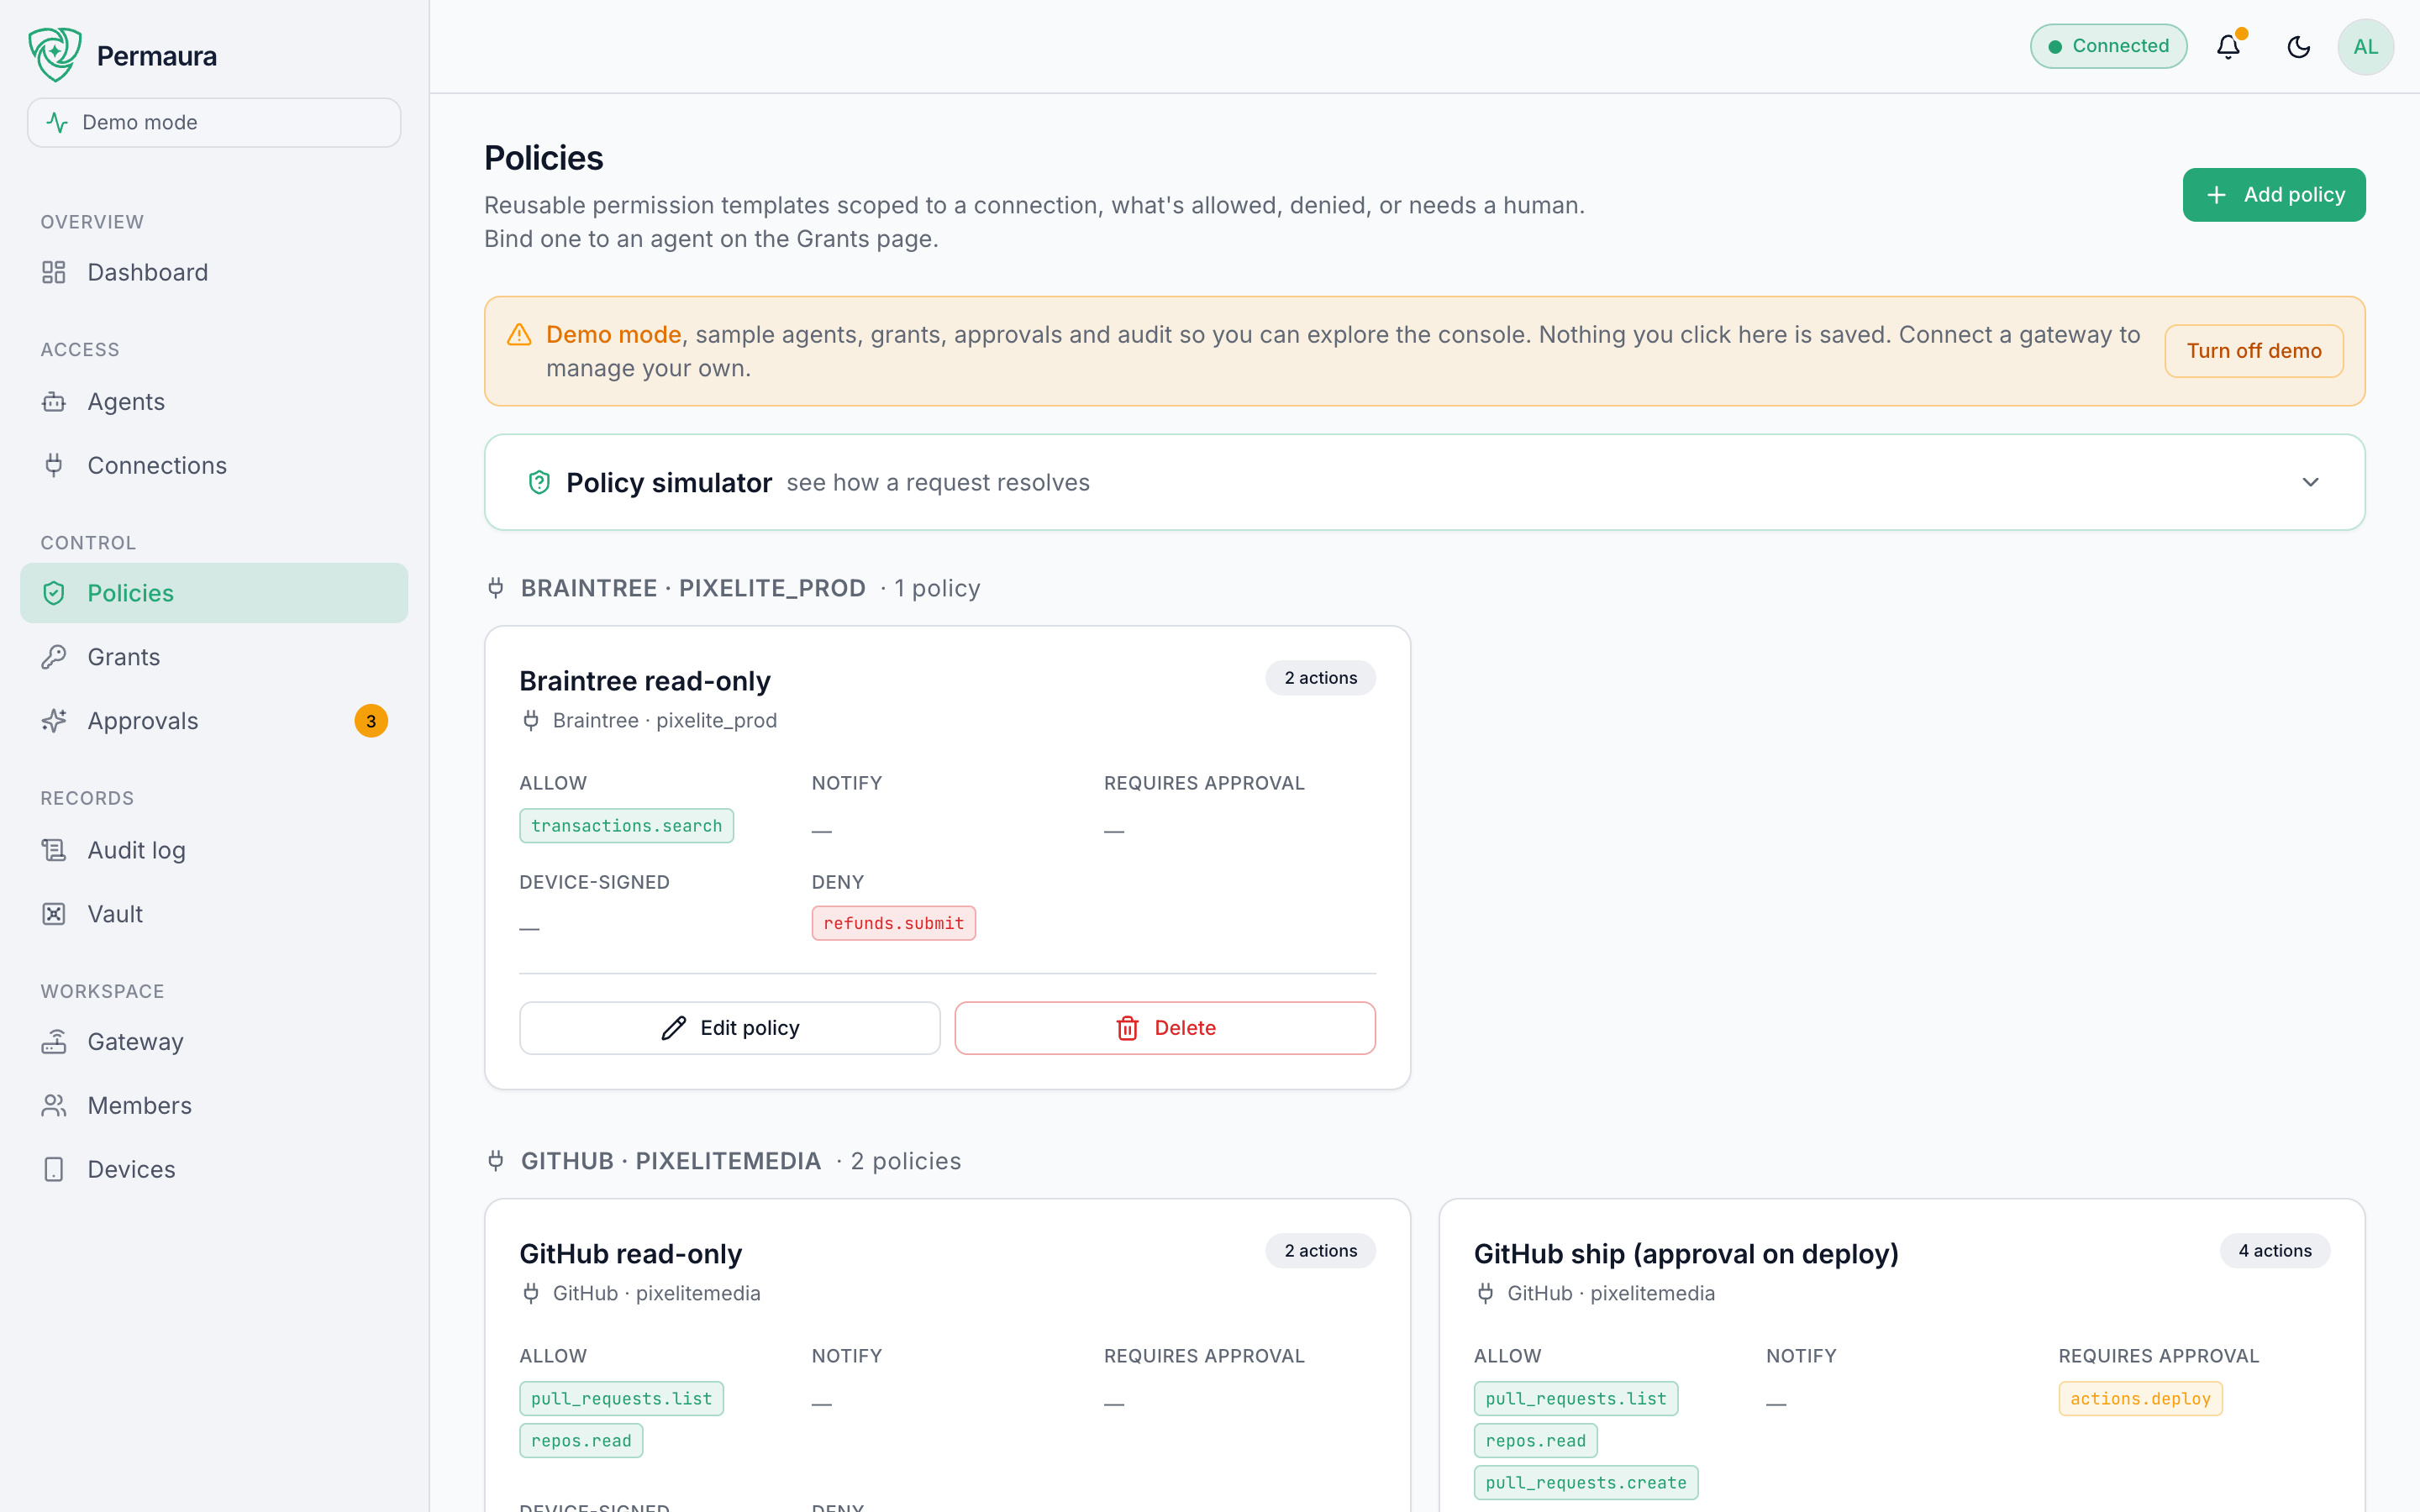Viewport: 2420px width, 1512px height.
Task: Click GitHub ship (approval on deploy) title
Action: 1686,1254
